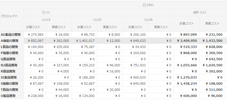Click cell ¥ 205,000 in L商品の開発 row
This screenshot has height=101, width=227.
coord(59,47)
